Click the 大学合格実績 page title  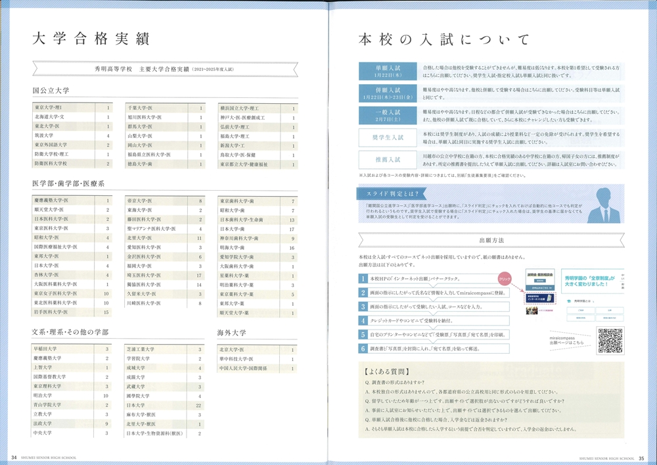tap(91, 39)
